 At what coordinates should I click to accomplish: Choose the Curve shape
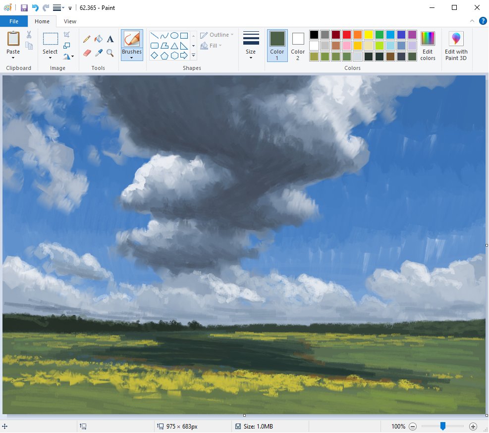point(164,35)
